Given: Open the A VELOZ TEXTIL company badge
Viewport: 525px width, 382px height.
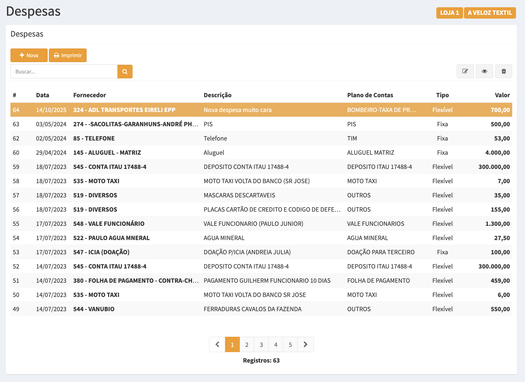Looking at the screenshot, I should (490, 13).
